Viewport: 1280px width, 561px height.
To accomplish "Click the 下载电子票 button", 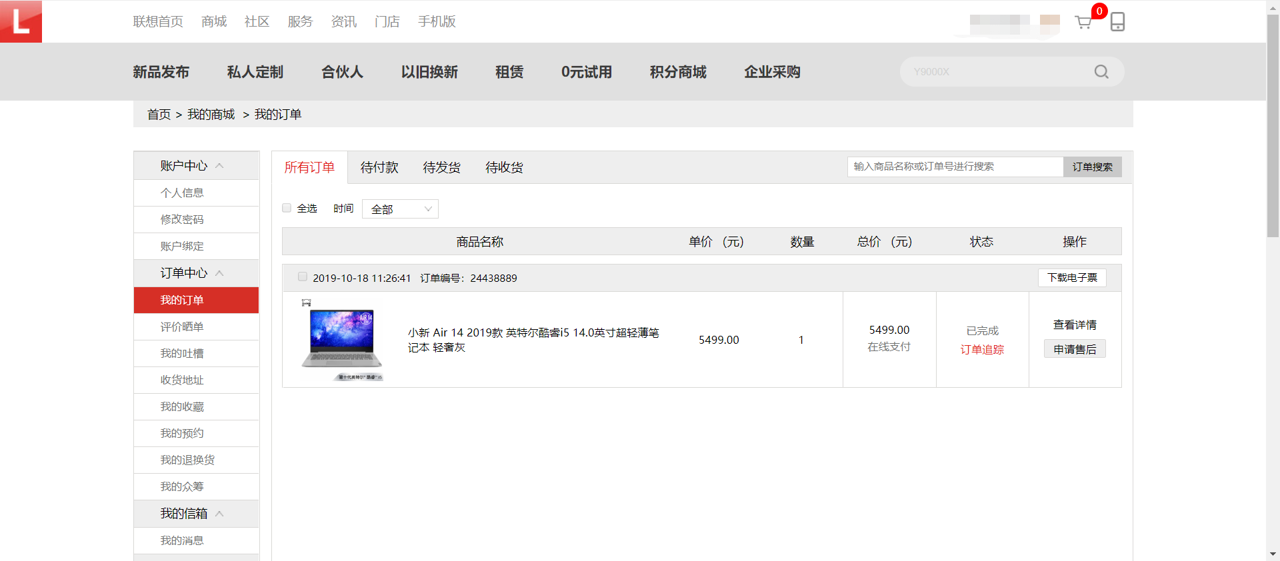I will coord(1072,278).
